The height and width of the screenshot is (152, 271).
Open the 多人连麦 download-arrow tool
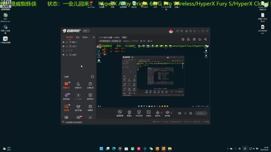coord(78,97)
